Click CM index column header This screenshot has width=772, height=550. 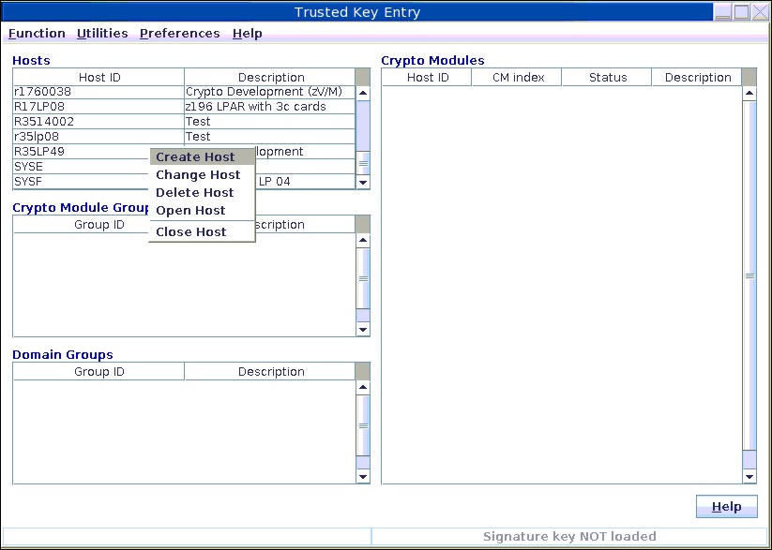[517, 77]
